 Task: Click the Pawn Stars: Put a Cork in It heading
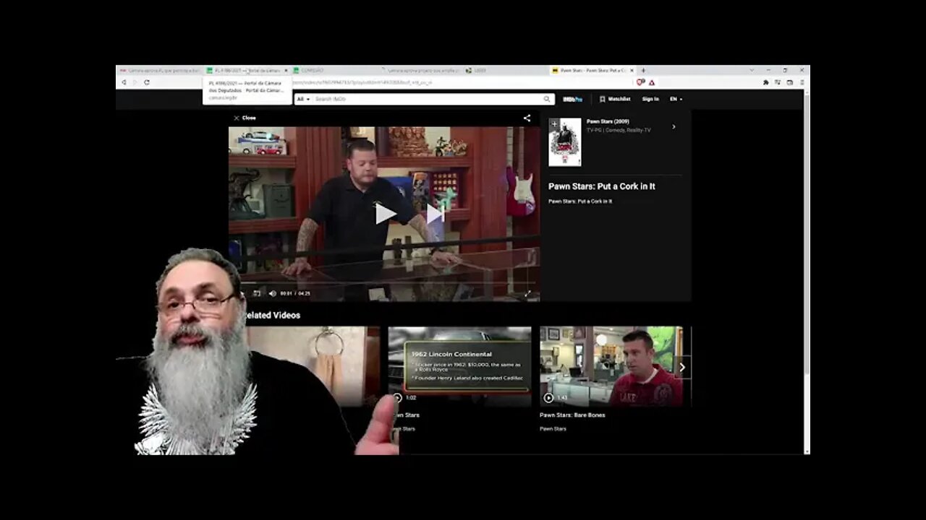(x=602, y=186)
